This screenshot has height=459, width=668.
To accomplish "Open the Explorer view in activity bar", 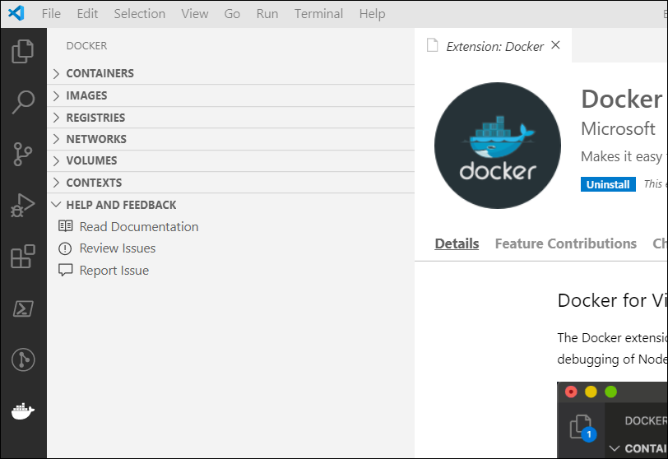I will (x=23, y=52).
